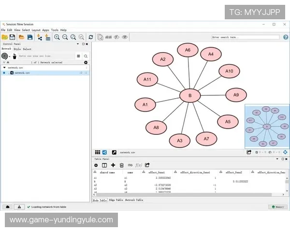The height and width of the screenshot is (232, 290).
Task: Toggle Show/Hide graphics details eye icon
Action: coord(125,37)
